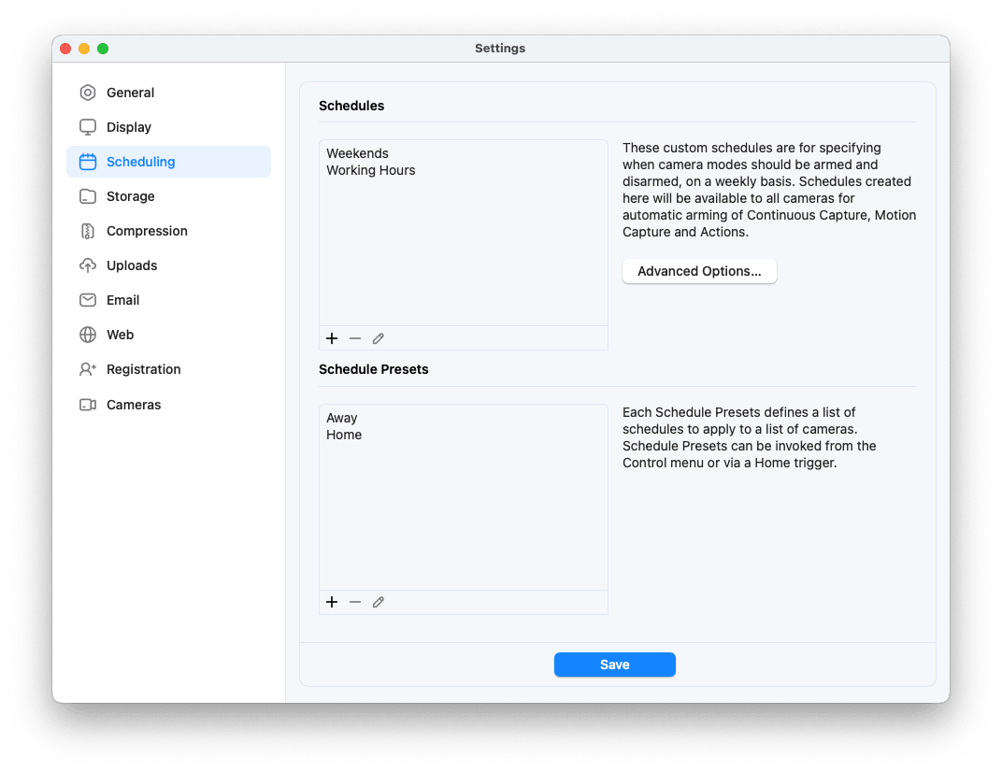
Task: Select the Display sidebar icon
Action: click(x=87, y=127)
